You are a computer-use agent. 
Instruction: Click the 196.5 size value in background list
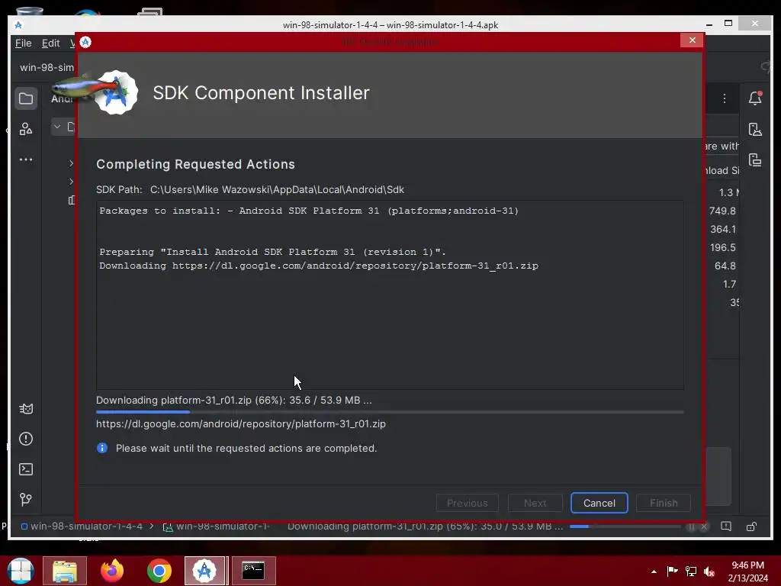(723, 248)
